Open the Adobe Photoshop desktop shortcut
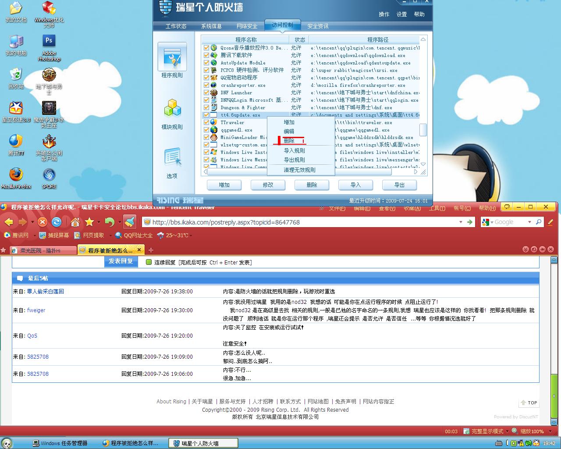 click(49, 48)
